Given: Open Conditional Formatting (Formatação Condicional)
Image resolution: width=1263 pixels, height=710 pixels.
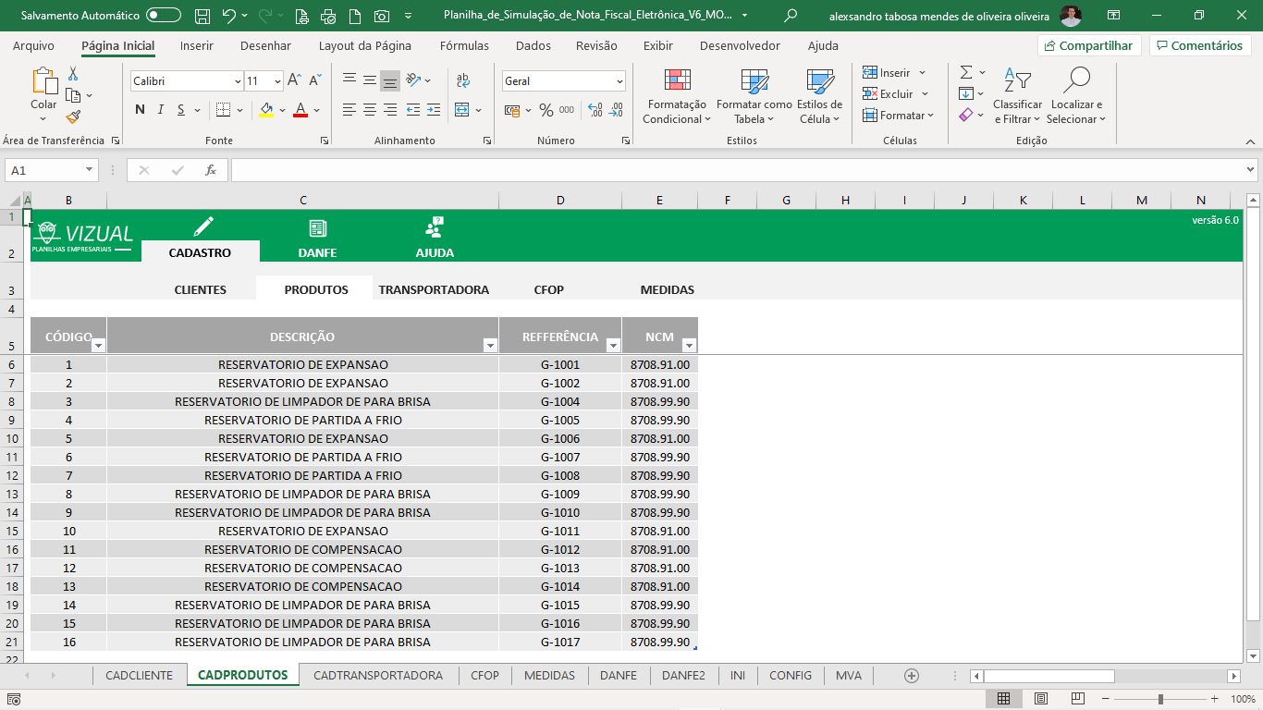Looking at the screenshot, I should 677,96.
